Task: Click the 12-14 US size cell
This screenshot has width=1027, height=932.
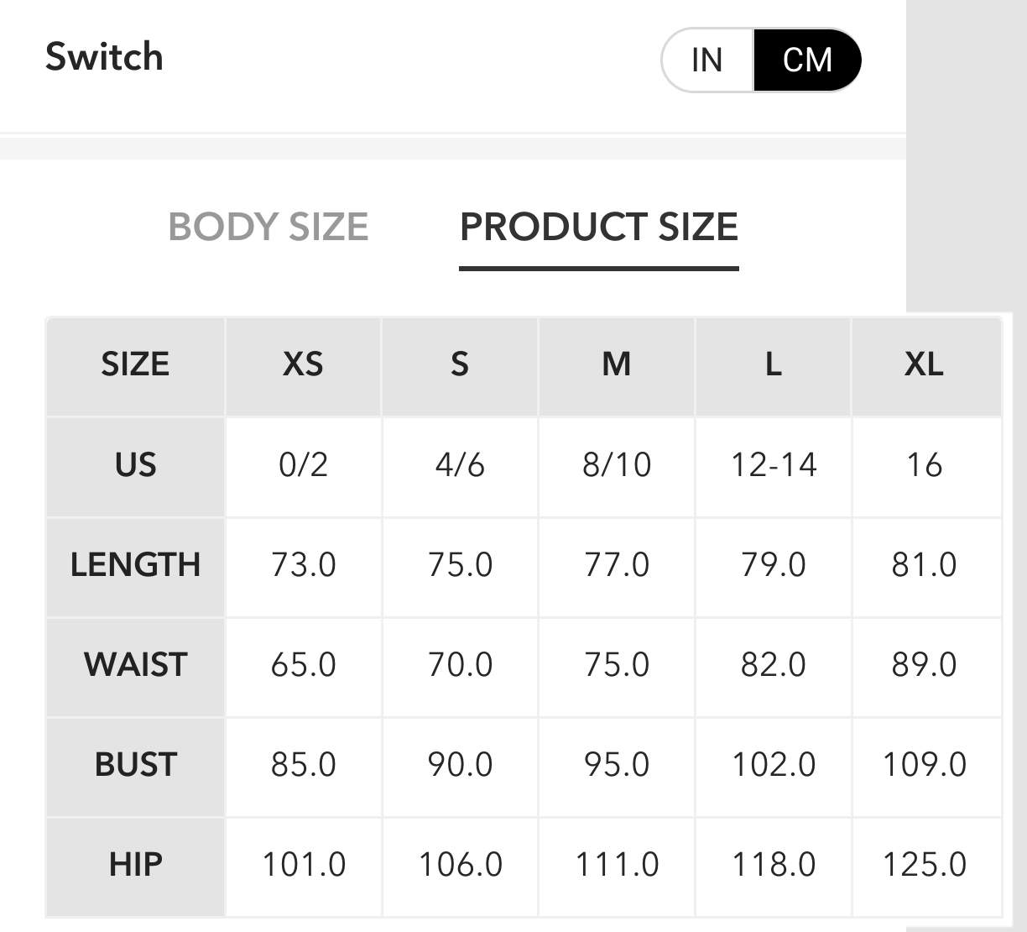Action: click(774, 464)
